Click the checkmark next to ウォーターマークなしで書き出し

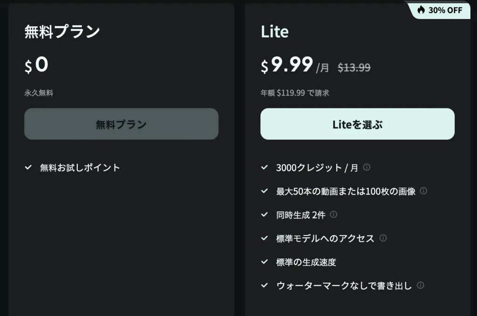point(265,285)
